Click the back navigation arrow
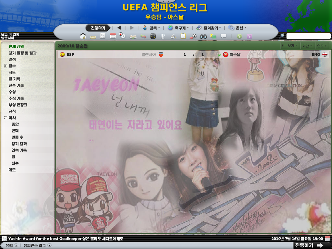The width and height of the screenshot is (332, 249). [119, 28]
